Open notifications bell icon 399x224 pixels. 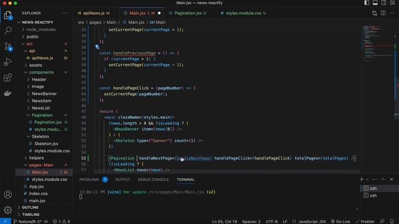tap(392, 222)
